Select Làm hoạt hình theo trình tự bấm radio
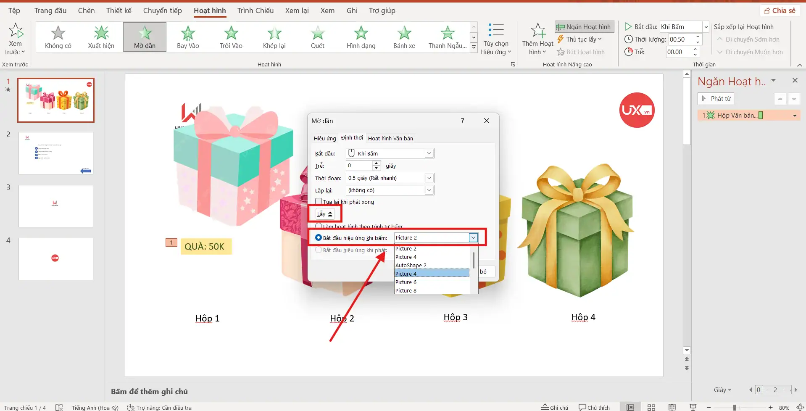 click(319, 226)
